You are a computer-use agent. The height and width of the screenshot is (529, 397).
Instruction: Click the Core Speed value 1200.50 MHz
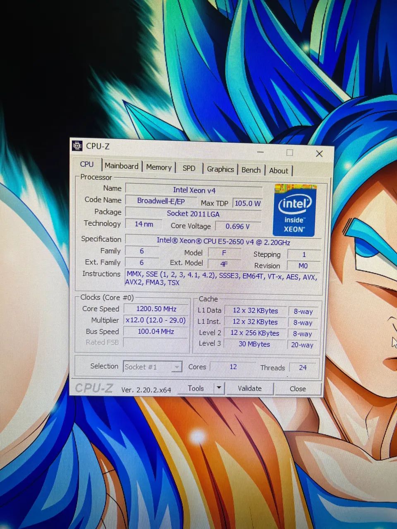(156, 309)
